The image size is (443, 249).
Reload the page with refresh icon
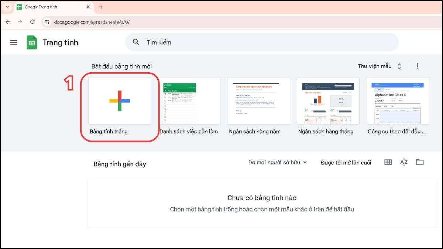(x=32, y=22)
